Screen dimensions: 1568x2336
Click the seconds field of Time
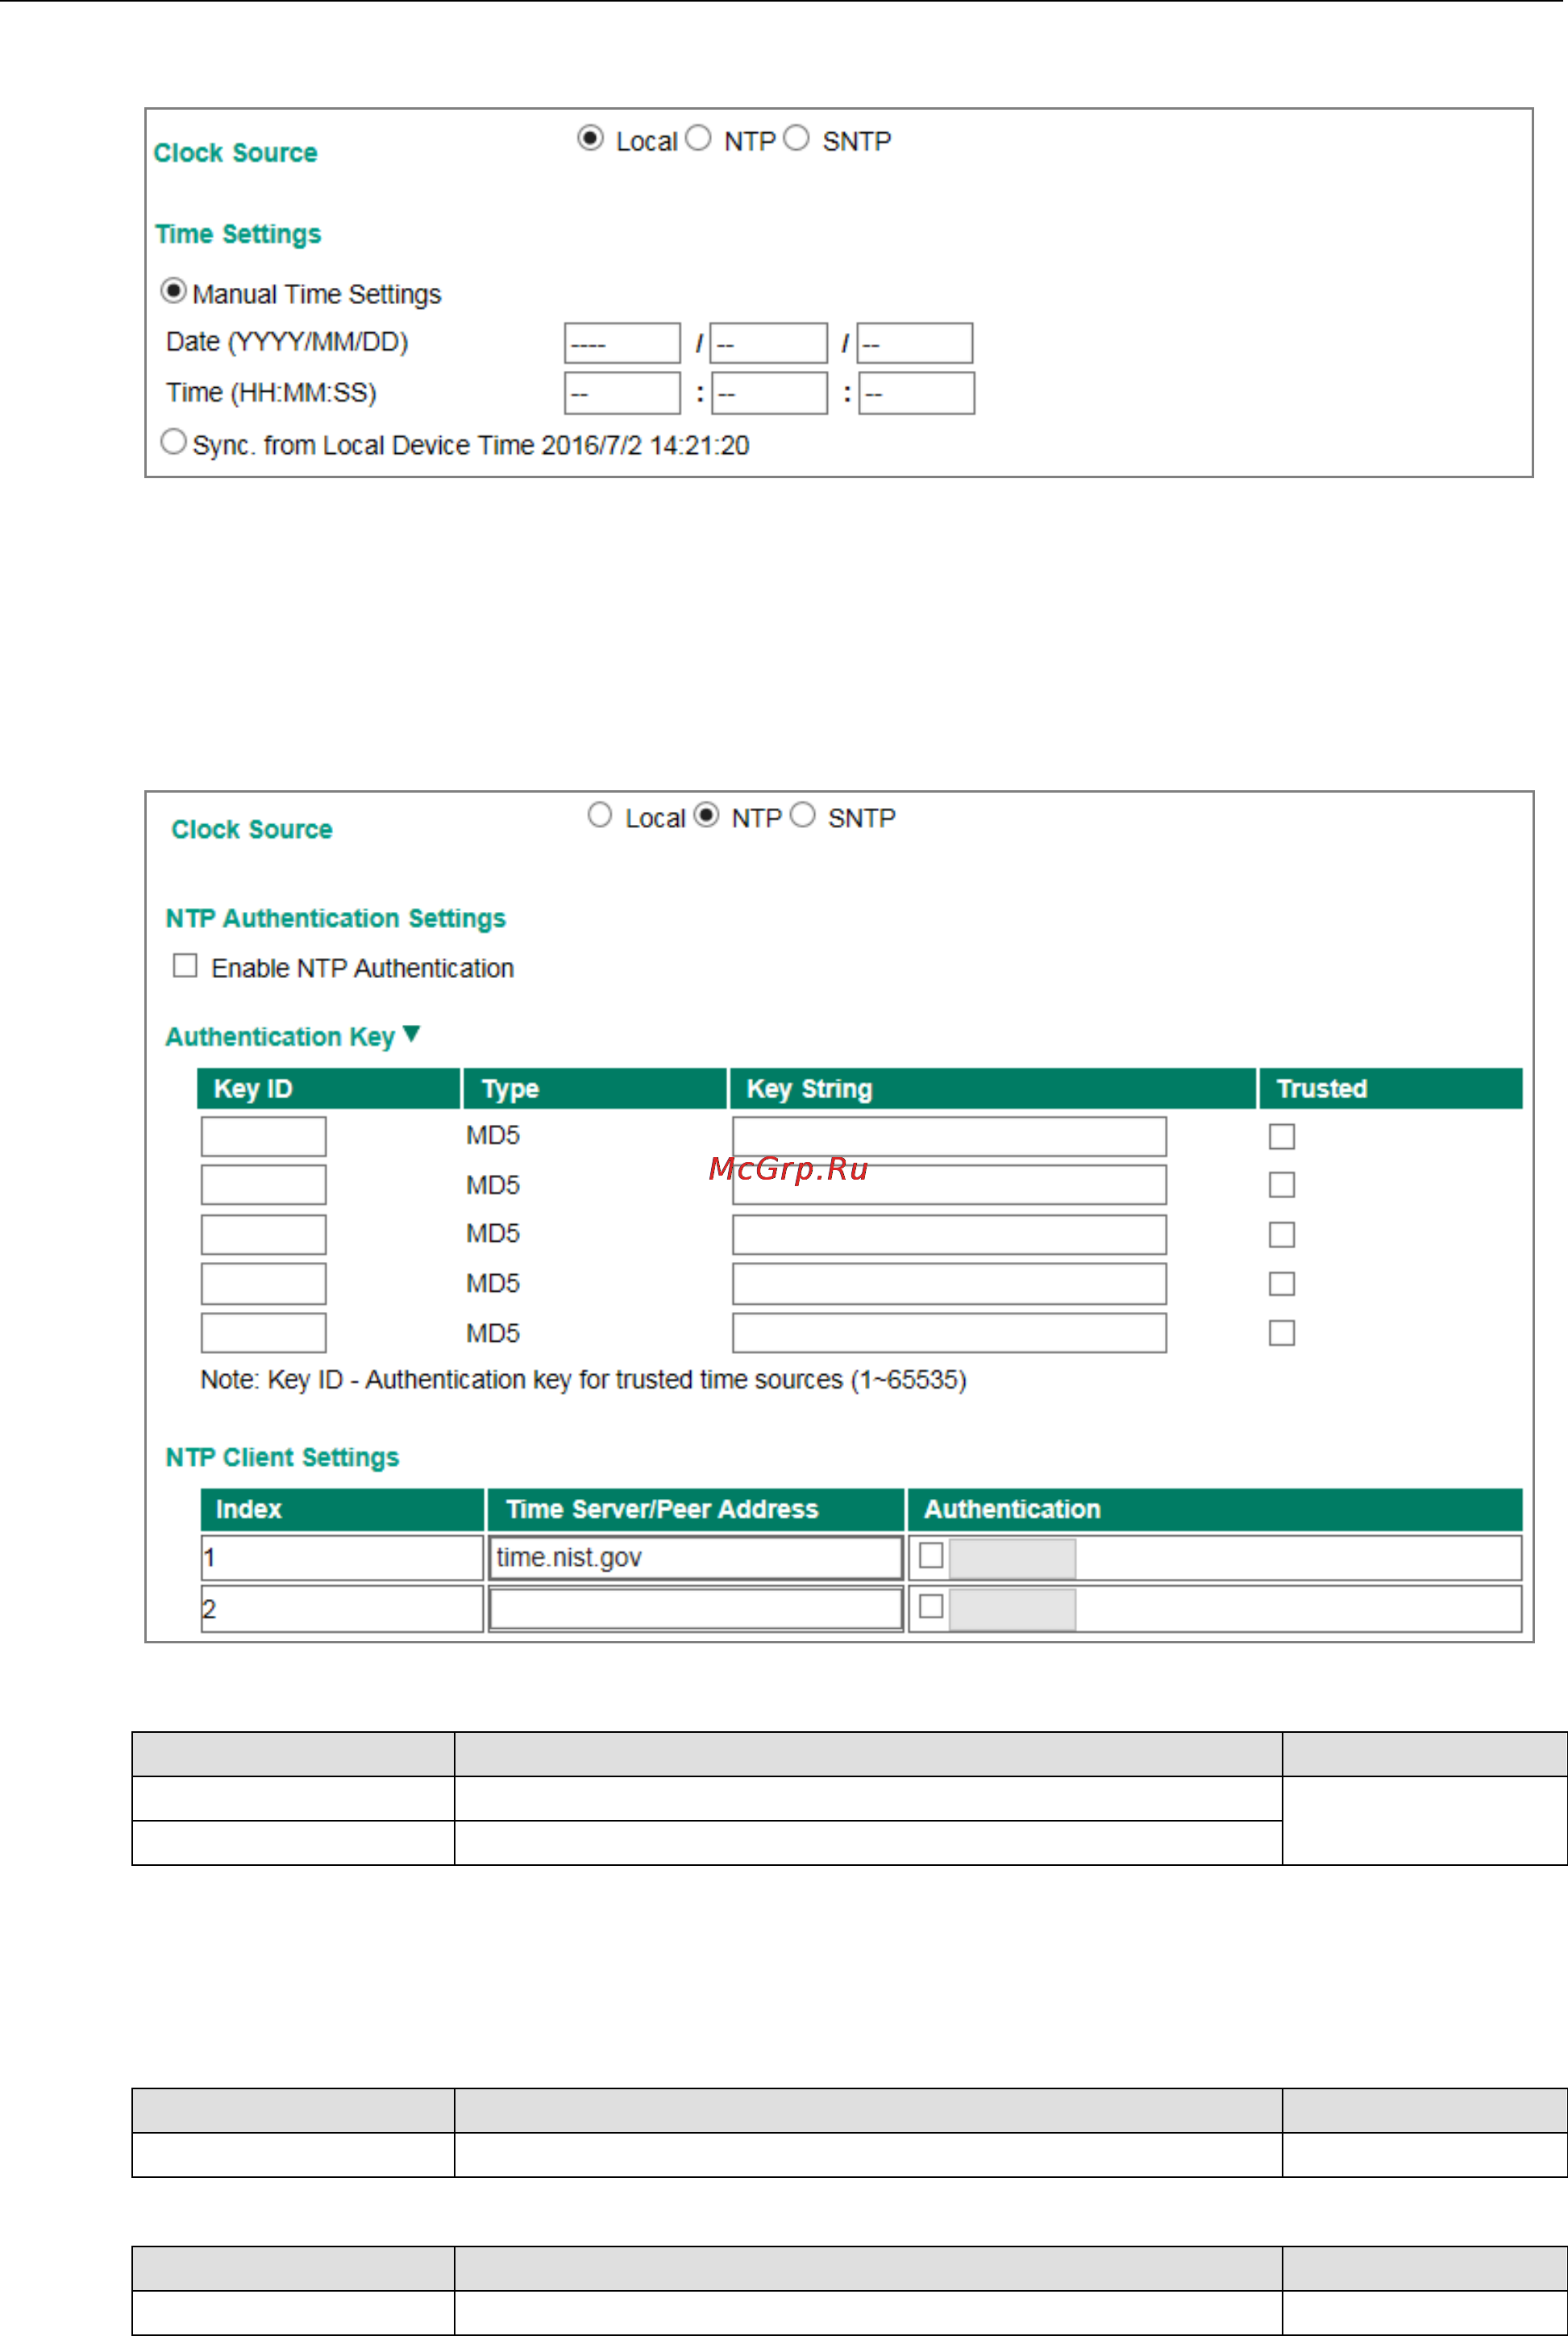tap(916, 393)
